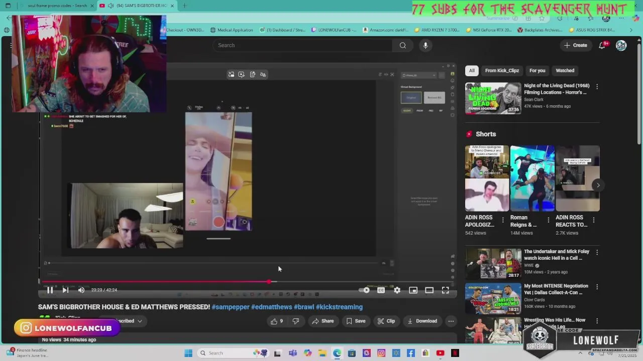643x361 pixels.
Task: Open Microsoft Edge from taskbar
Action: tap(337, 353)
